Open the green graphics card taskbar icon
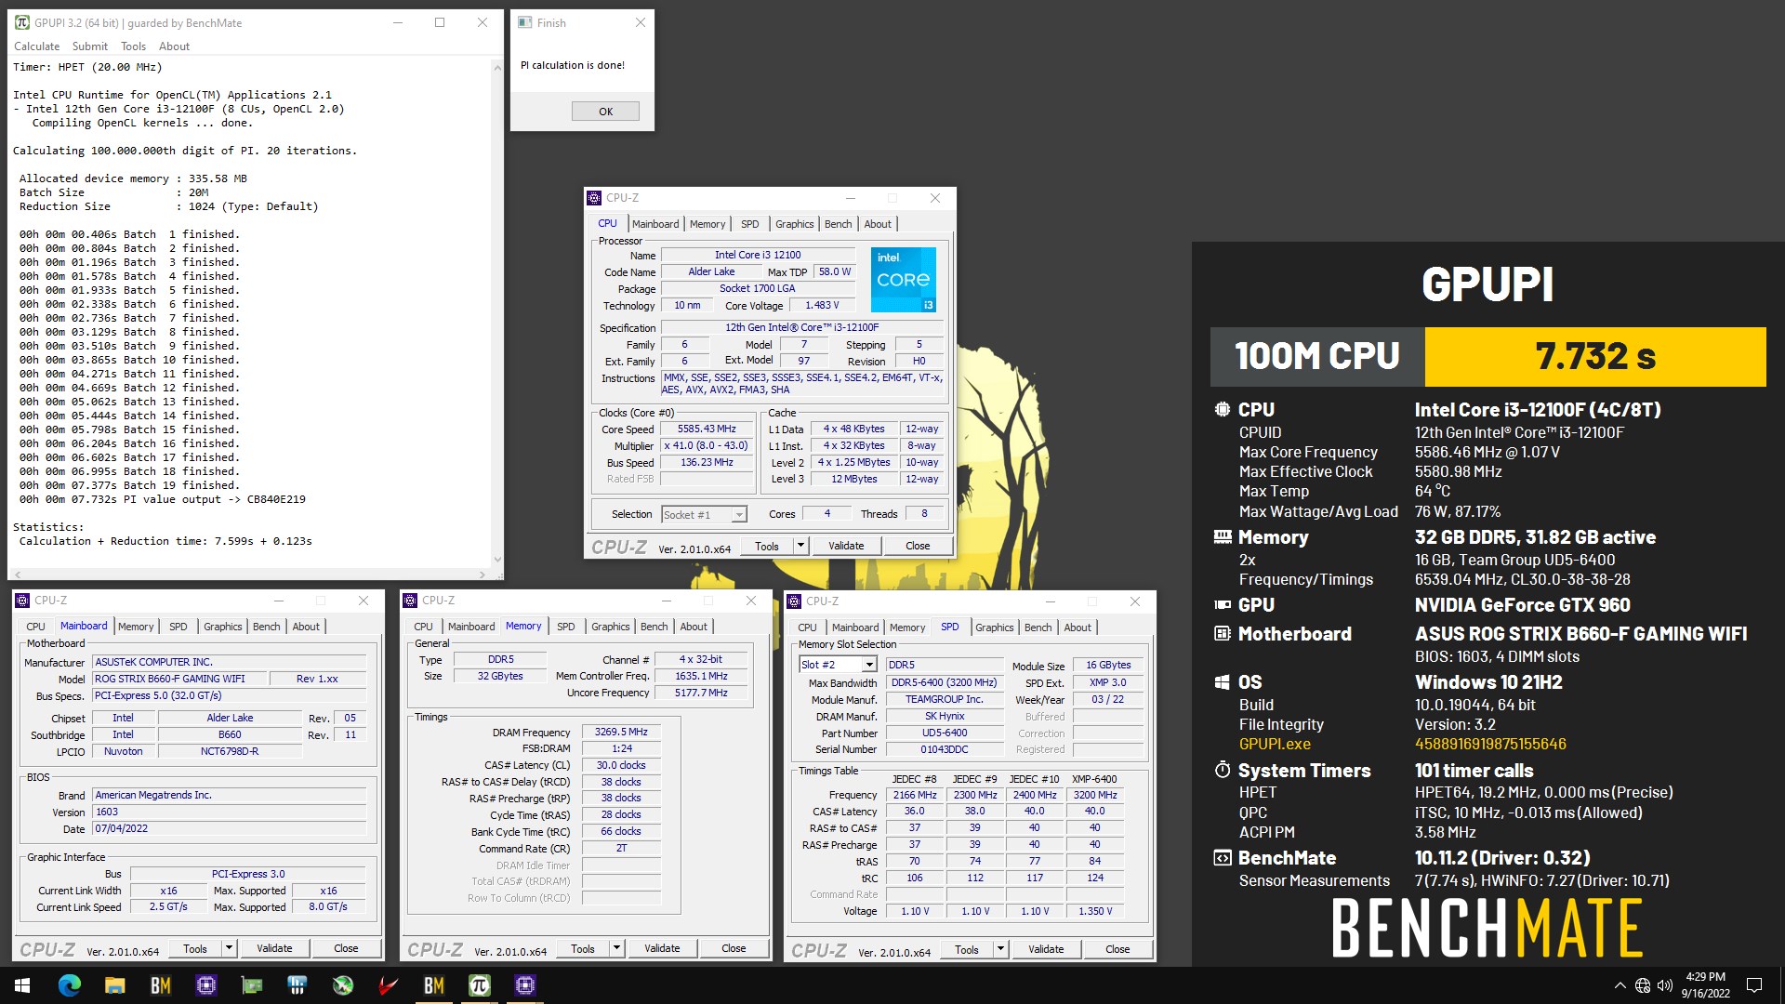This screenshot has height=1004, width=1785. (251, 985)
